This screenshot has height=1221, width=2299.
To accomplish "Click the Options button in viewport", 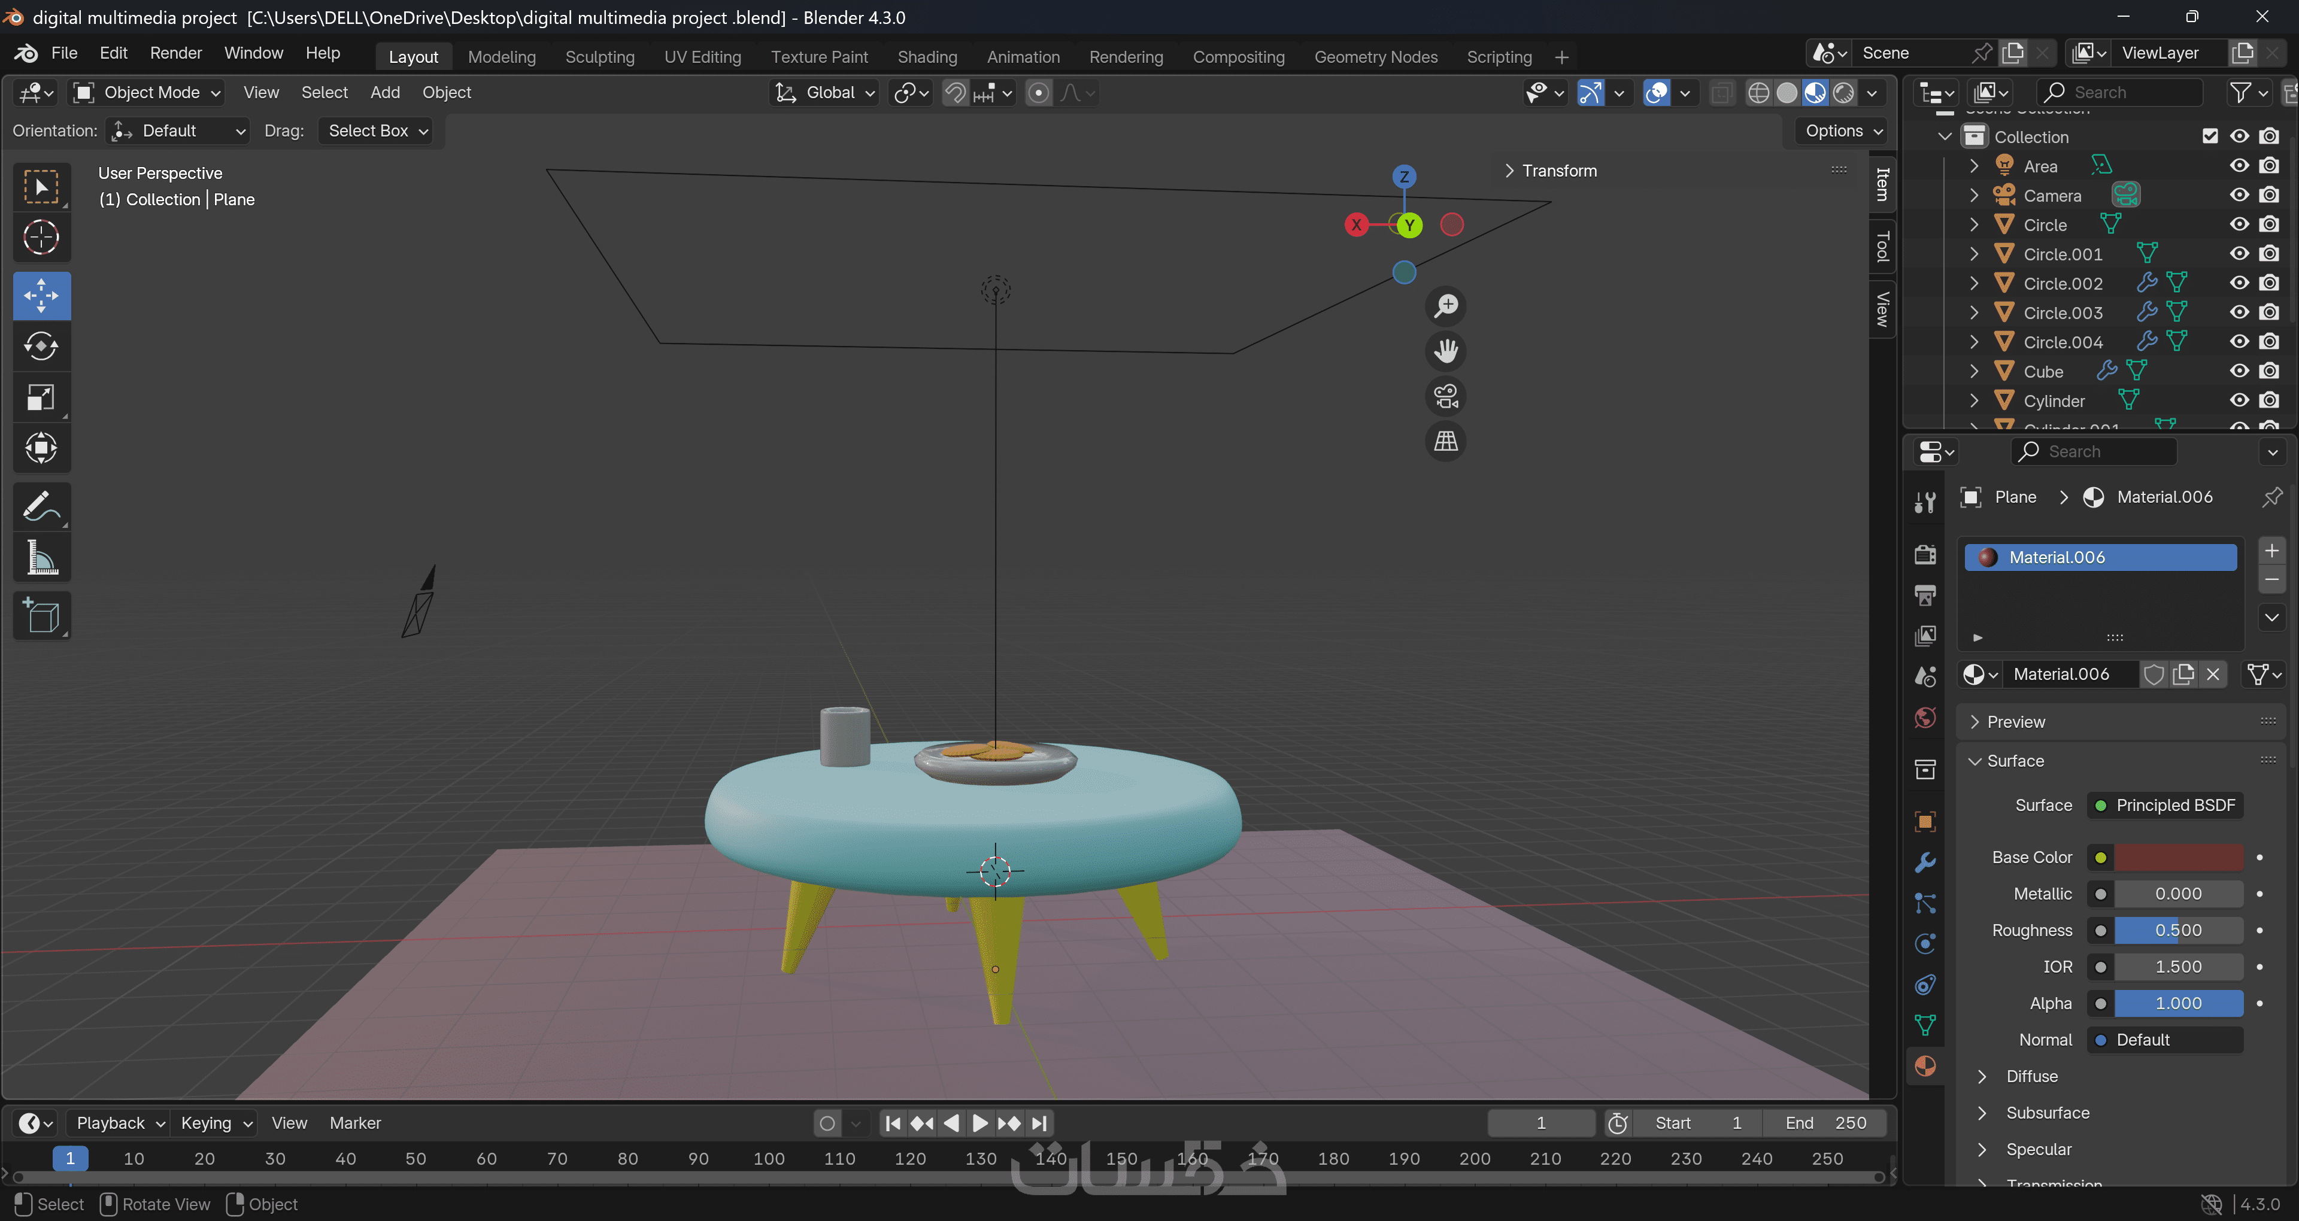I will (1842, 130).
